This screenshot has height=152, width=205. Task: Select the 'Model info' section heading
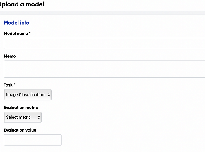click(x=16, y=23)
